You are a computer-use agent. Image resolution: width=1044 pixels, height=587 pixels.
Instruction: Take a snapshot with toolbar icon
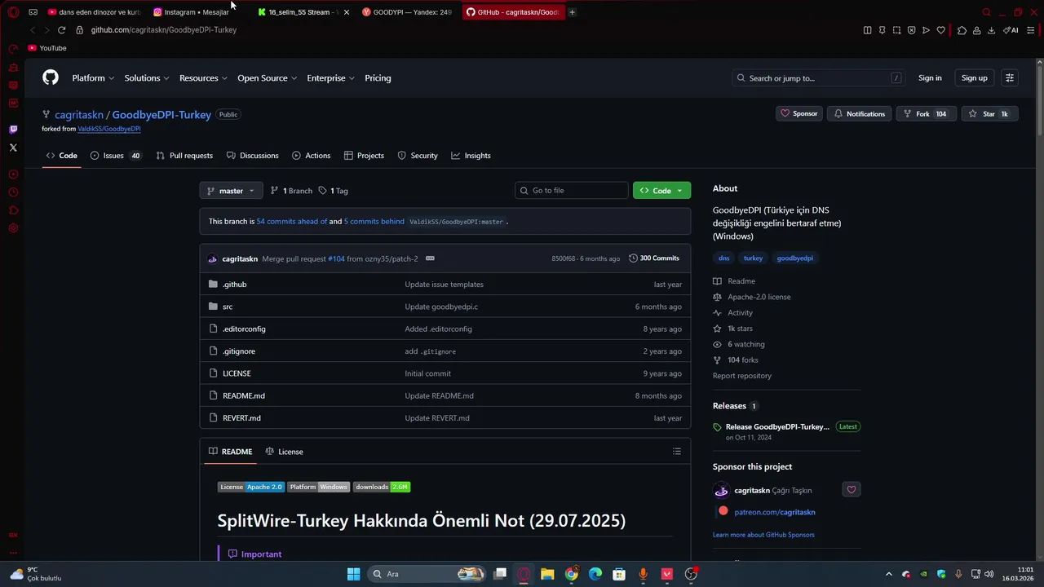coord(896,30)
